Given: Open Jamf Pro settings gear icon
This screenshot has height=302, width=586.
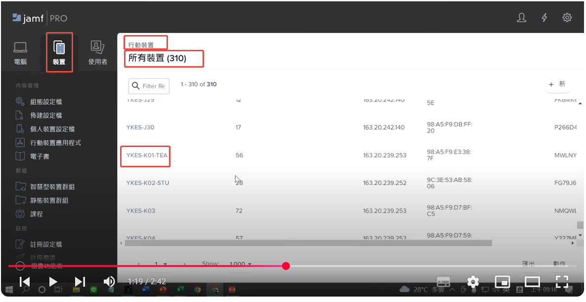Looking at the screenshot, I should (567, 18).
